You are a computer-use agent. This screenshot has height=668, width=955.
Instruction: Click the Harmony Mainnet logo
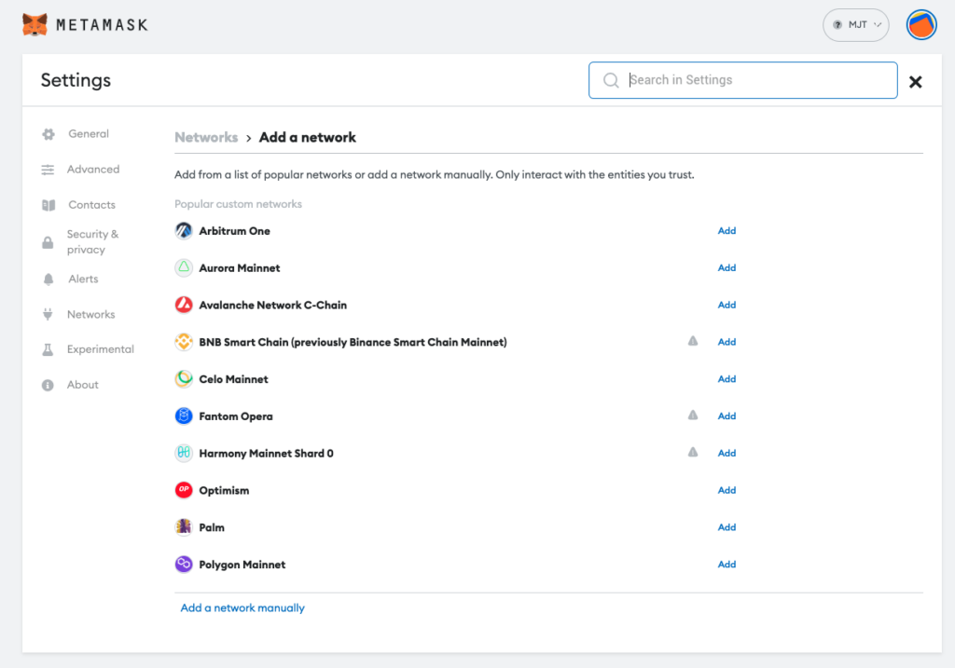tap(184, 453)
